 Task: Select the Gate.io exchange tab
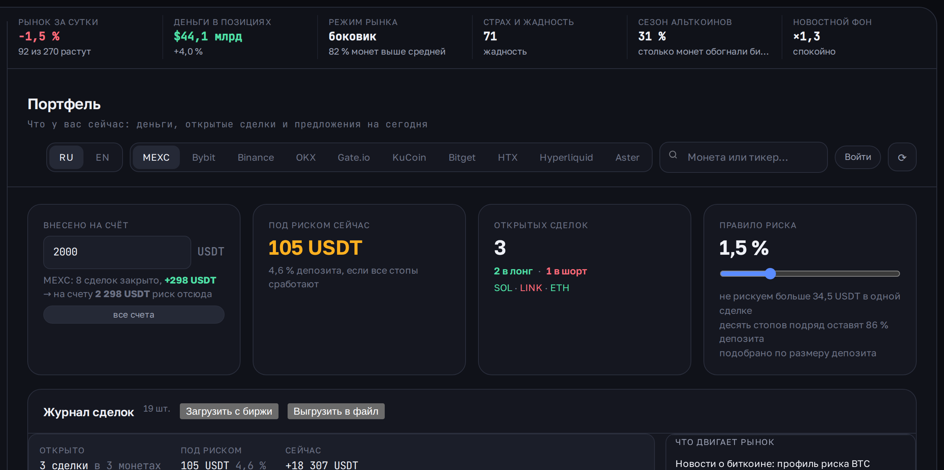[354, 157]
